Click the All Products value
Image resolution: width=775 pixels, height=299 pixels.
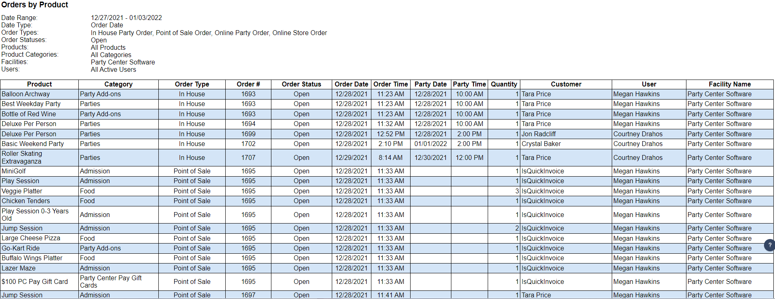click(x=108, y=48)
